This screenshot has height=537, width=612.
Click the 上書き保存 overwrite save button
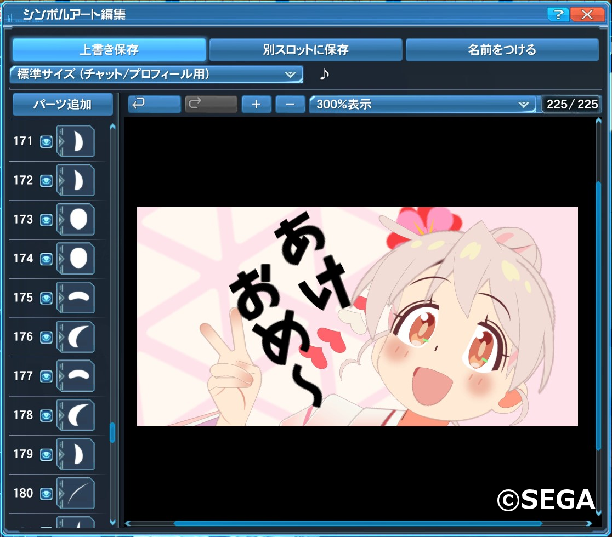(x=109, y=49)
